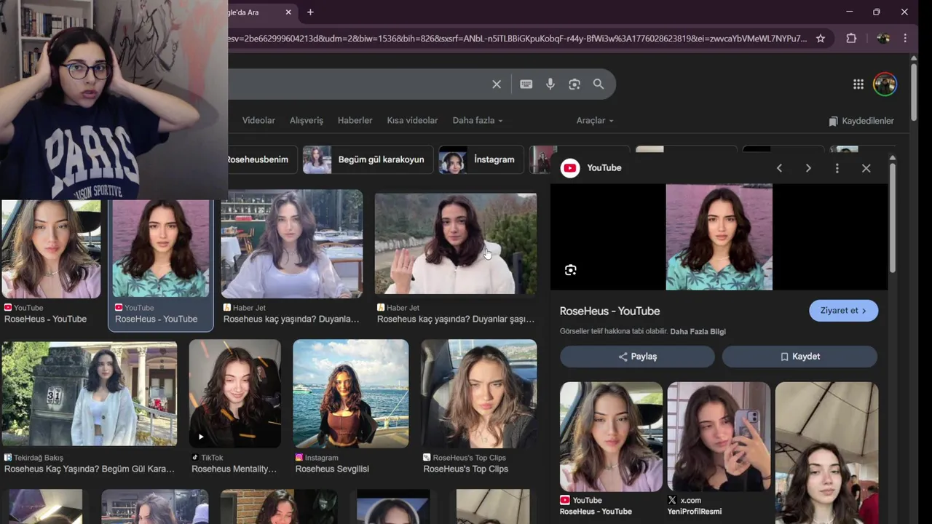932x524 pixels.
Task: Open the Tekirdağ Bakış result thumbnail
Action: click(x=89, y=393)
